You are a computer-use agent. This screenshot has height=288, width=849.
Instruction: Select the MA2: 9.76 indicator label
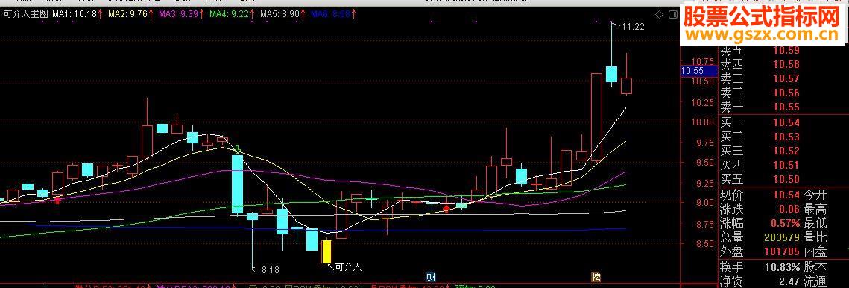[x=127, y=14]
